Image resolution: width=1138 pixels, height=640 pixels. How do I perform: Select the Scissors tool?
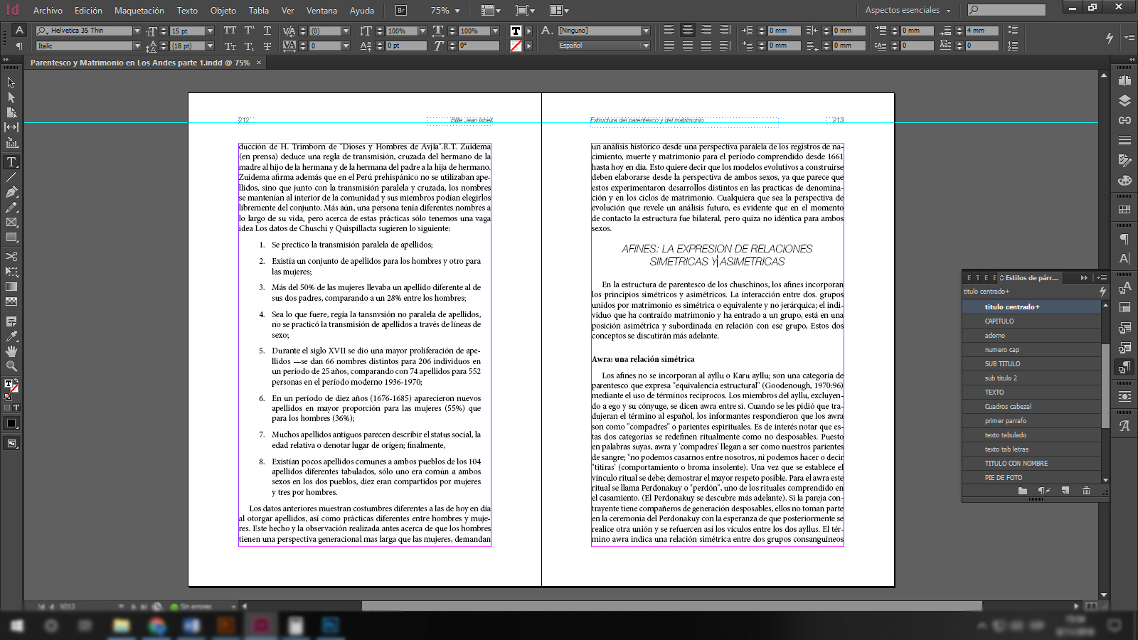pos(11,256)
